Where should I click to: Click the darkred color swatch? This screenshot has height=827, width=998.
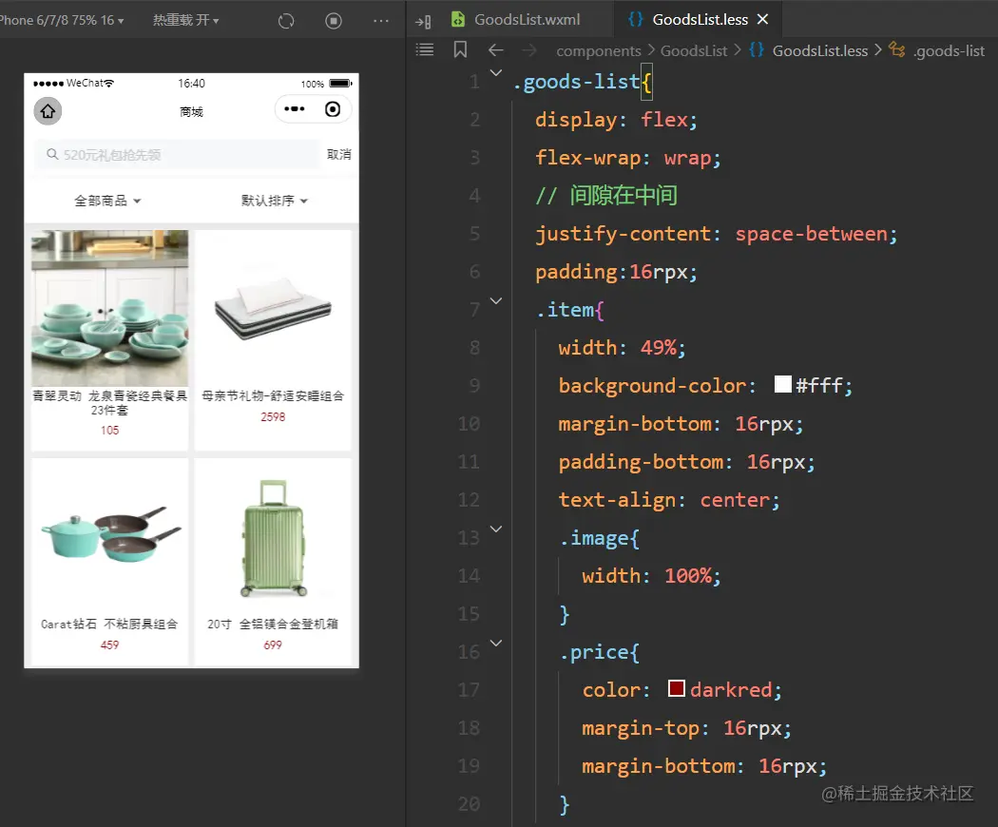tap(677, 688)
